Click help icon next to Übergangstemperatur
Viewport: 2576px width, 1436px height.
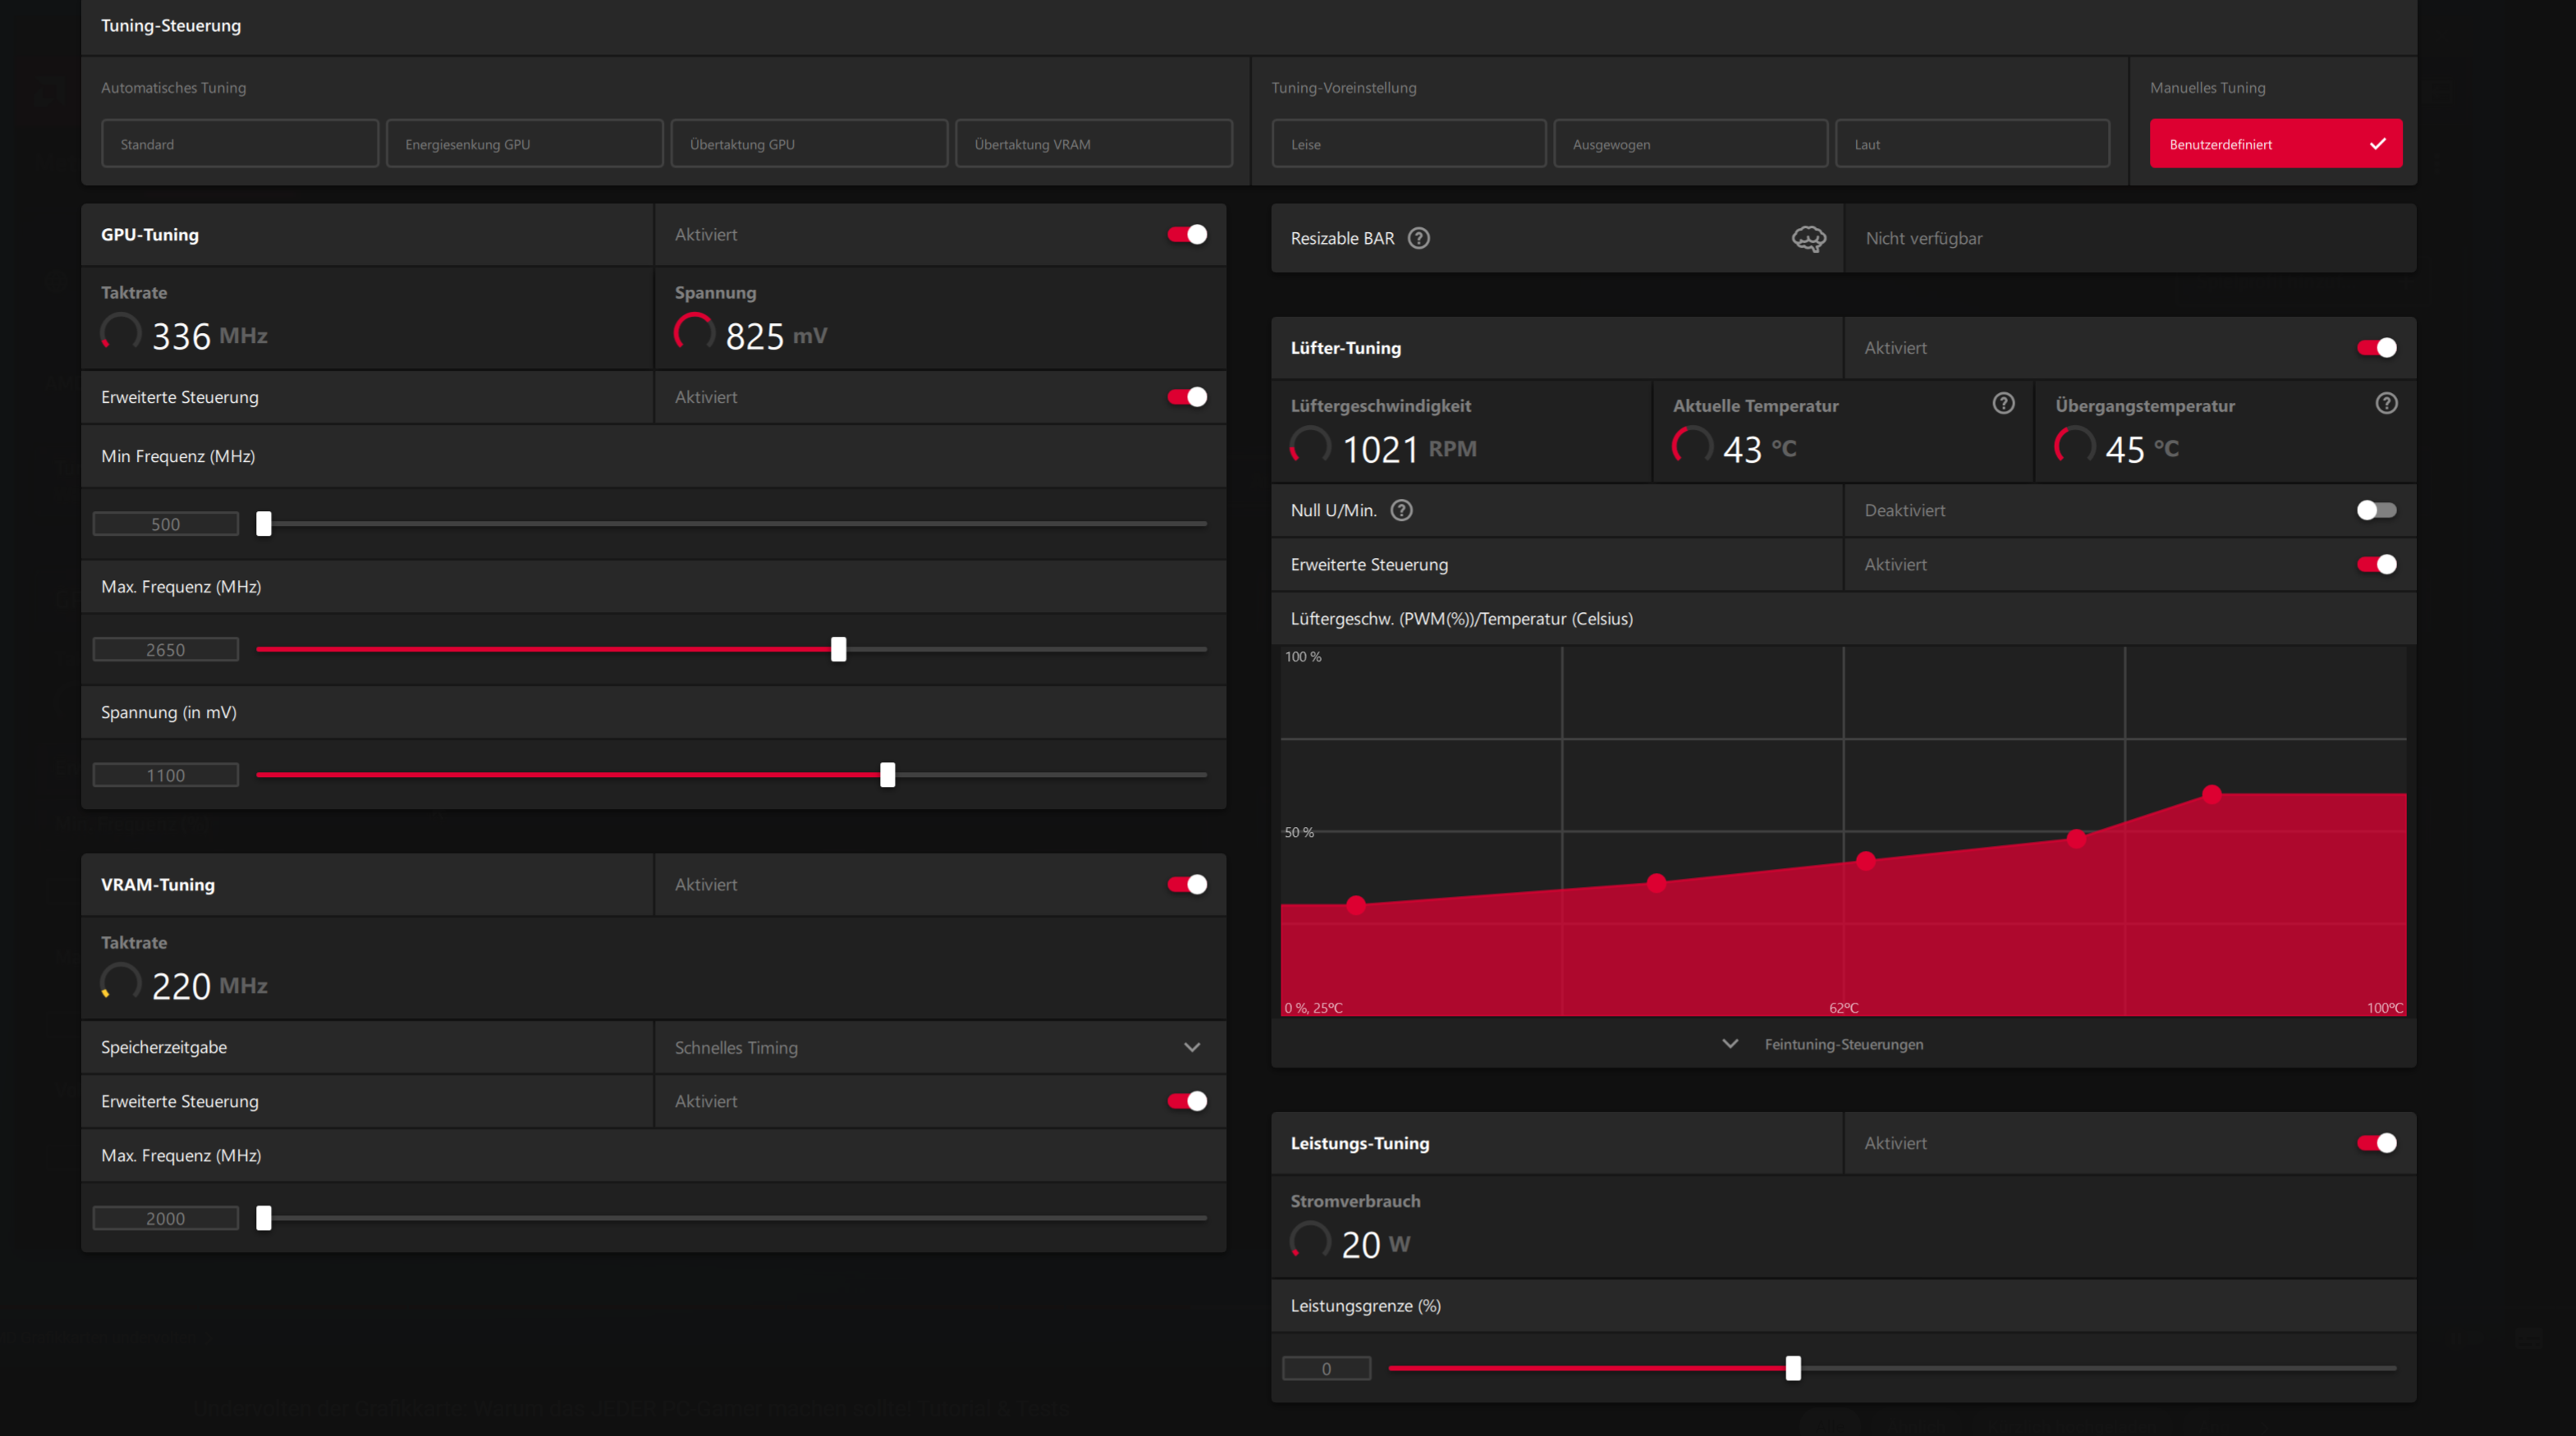click(x=2386, y=403)
